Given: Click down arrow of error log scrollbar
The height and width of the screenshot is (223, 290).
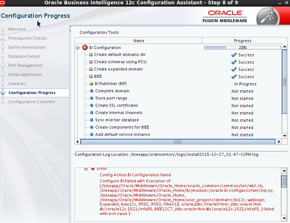Looking at the screenshot, I should (284, 218).
